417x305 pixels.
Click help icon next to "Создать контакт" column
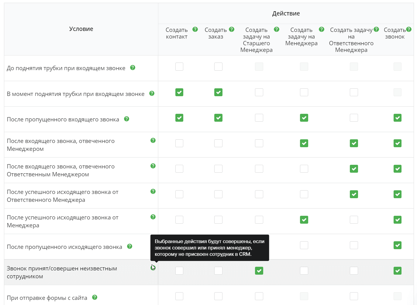tap(195, 29)
